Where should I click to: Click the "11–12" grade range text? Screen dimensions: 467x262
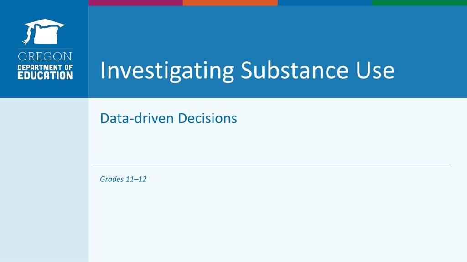tap(136, 179)
